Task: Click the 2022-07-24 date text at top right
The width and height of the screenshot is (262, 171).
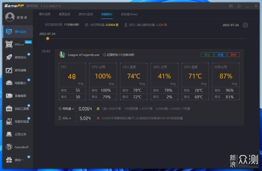Action: click(x=231, y=25)
